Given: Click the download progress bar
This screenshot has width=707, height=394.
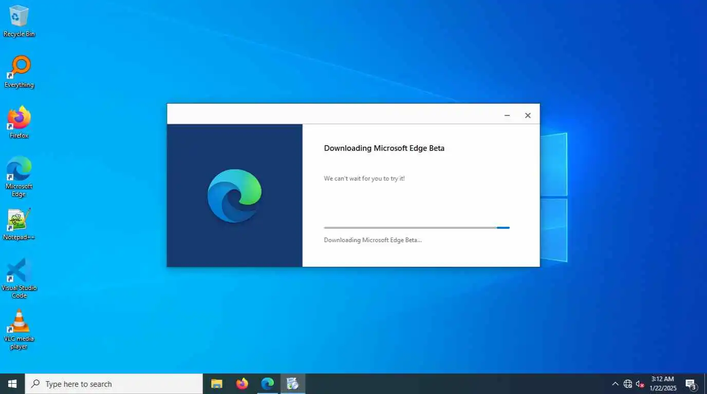Looking at the screenshot, I should (417, 228).
